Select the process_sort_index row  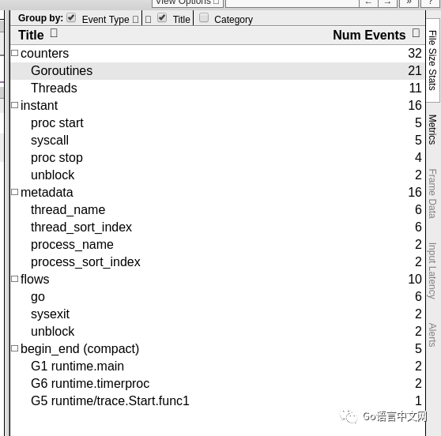pyautogui.click(x=217, y=262)
